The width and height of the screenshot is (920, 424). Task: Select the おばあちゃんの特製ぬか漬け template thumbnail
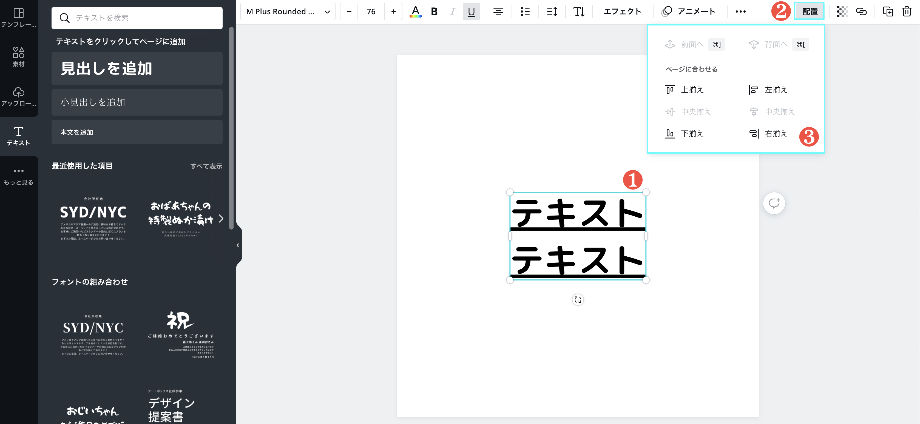pos(180,218)
